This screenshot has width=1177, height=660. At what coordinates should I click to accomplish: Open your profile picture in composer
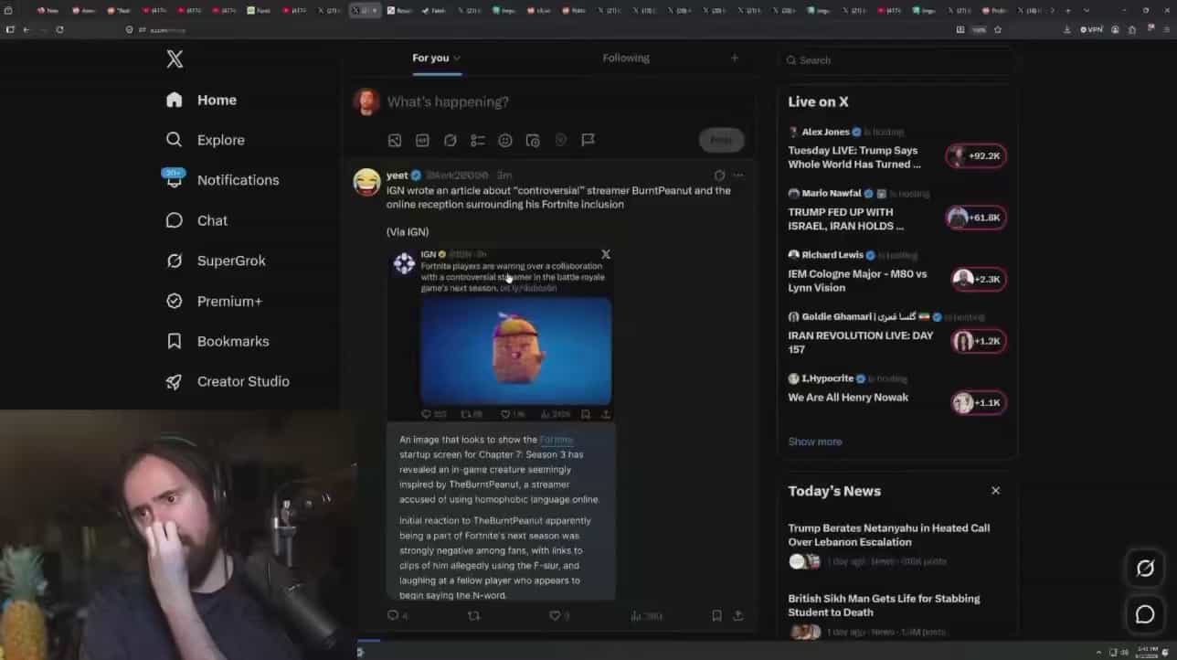(x=366, y=101)
